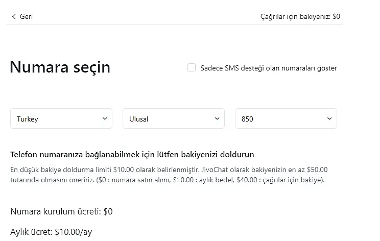This screenshot has width=380, height=241.
Task: Click the 'Turkey' text inside the country selector
Action: (28, 119)
